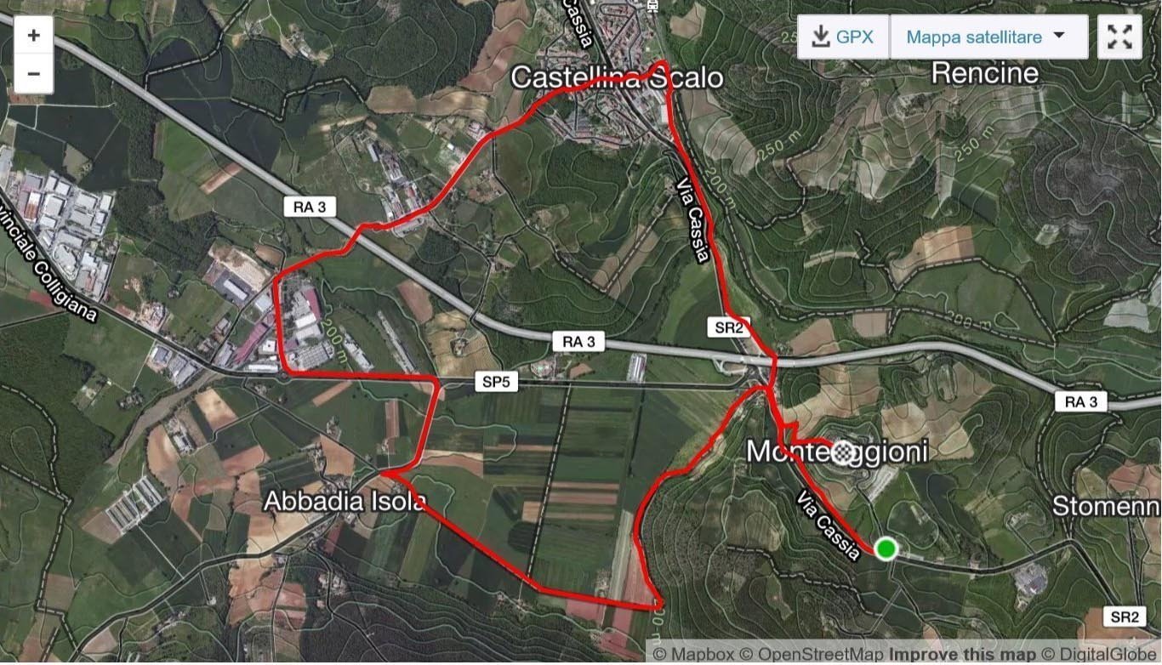Image resolution: width=1162 pixels, height=665 pixels.
Task: Zoom in with the plus button
Action: (x=33, y=35)
